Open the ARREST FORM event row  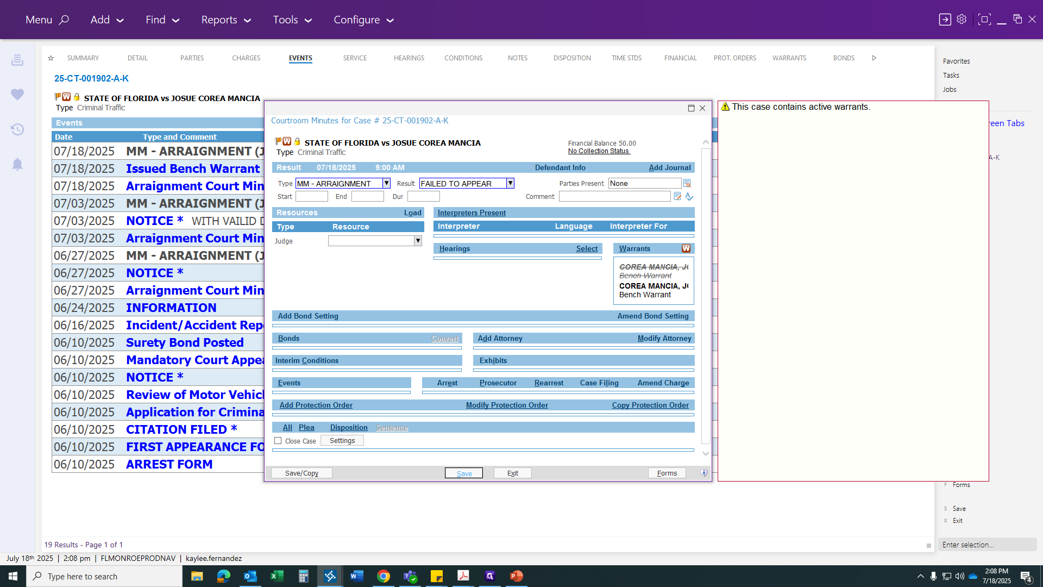pos(169,464)
